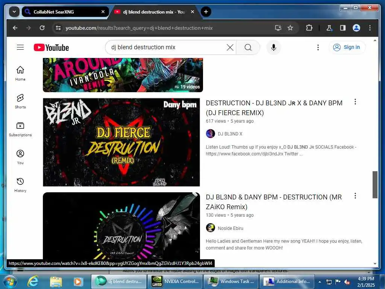Switch to NVIDIA Control taskbar button
The width and height of the screenshot is (385, 289).
click(x=175, y=281)
